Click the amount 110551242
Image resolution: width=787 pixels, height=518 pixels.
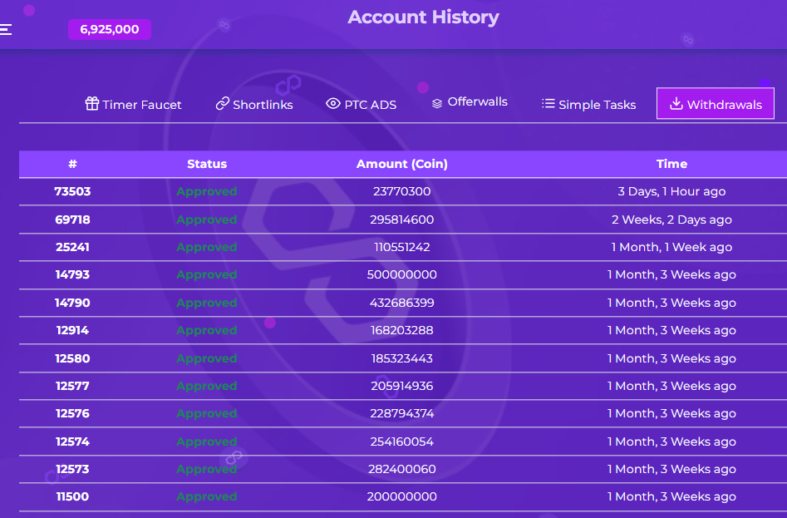click(x=402, y=247)
